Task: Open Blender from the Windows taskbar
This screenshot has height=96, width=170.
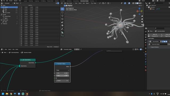Action: coord(27,94)
